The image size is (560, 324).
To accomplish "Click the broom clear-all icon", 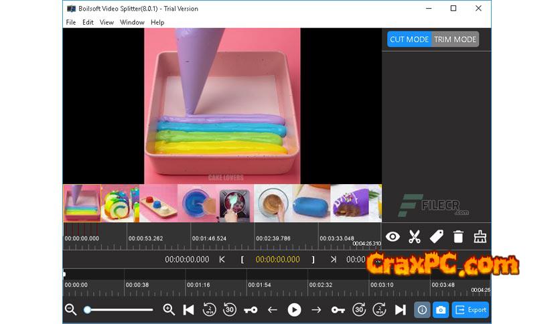I will coord(480,236).
